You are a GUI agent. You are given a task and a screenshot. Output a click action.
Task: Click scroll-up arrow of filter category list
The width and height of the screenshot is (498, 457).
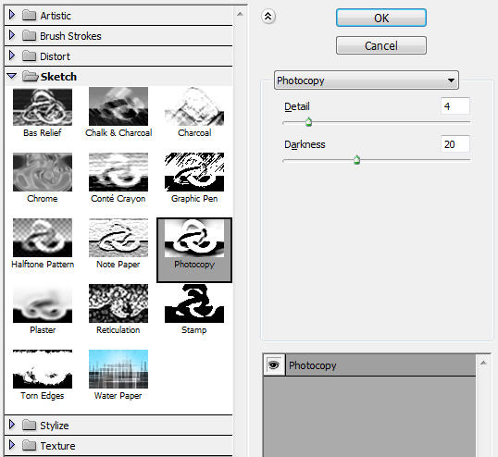[240, 14]
